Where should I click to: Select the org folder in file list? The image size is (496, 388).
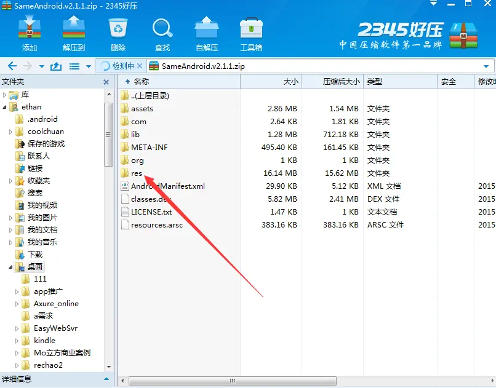click(132, 160)
